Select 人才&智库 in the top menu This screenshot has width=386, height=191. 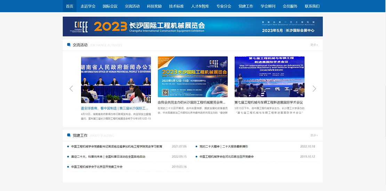200,6
